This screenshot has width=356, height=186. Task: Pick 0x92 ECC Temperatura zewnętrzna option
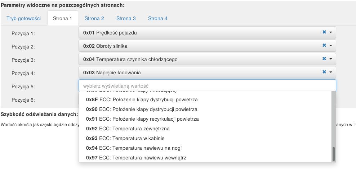pyautogui.click(x=128, y=129)
